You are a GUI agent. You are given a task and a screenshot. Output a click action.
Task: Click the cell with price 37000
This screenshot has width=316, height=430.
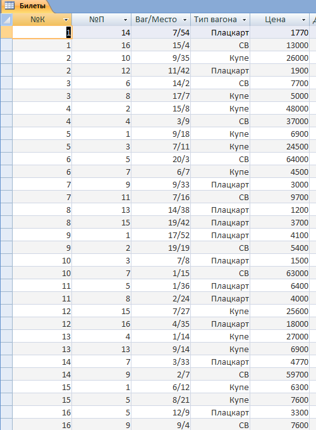279,121
